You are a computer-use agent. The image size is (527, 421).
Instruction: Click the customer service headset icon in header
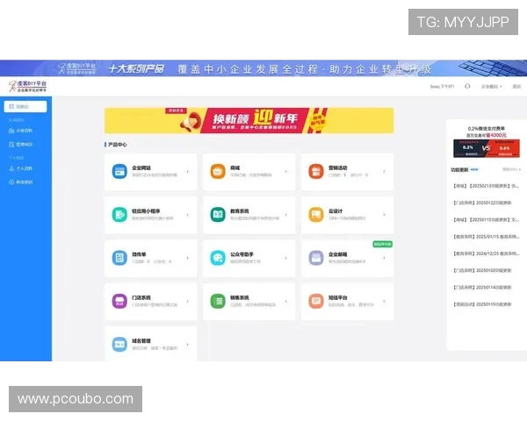pos(467,86)
